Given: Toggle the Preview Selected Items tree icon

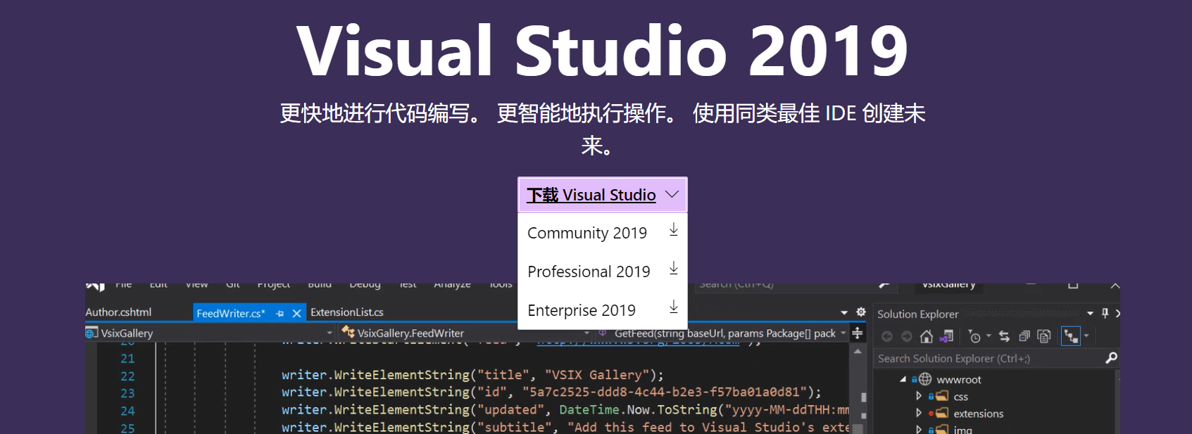Looking at the screenshot, I should point(1071,337).
